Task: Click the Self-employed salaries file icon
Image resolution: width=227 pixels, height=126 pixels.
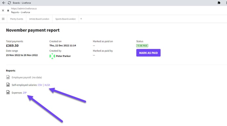Action: pos(8,85)
